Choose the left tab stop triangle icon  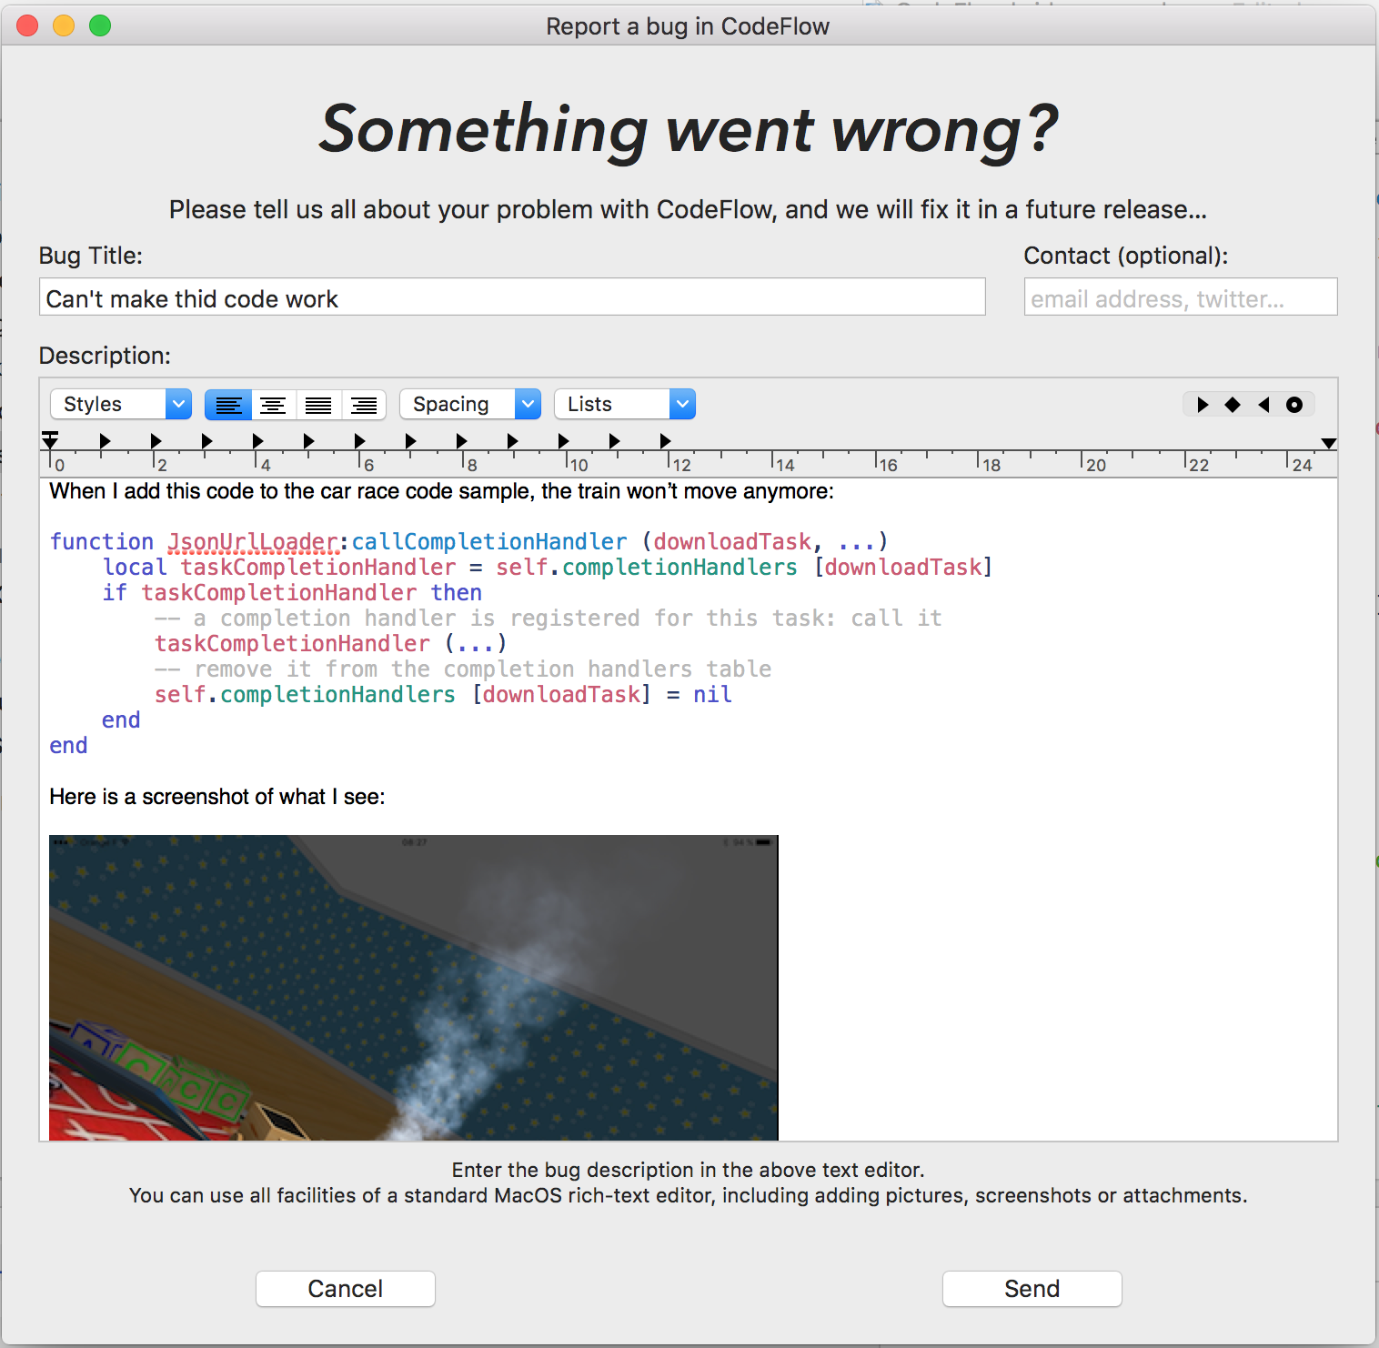(1203, 405)
